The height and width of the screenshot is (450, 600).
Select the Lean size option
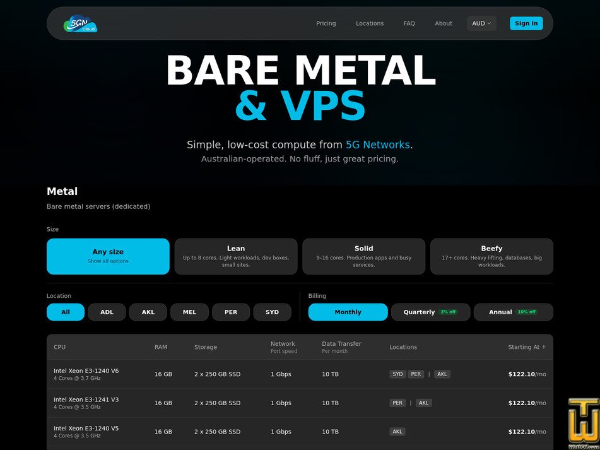pos(236,256)
